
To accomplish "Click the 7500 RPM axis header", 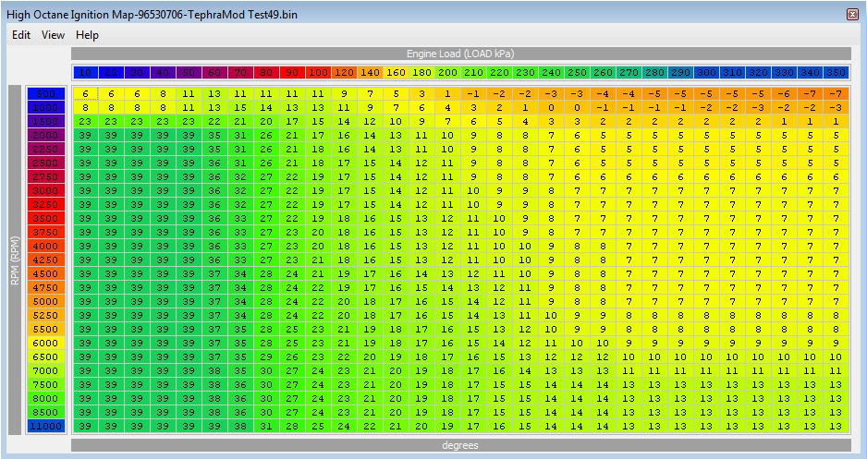I will [x=46, y=384].
